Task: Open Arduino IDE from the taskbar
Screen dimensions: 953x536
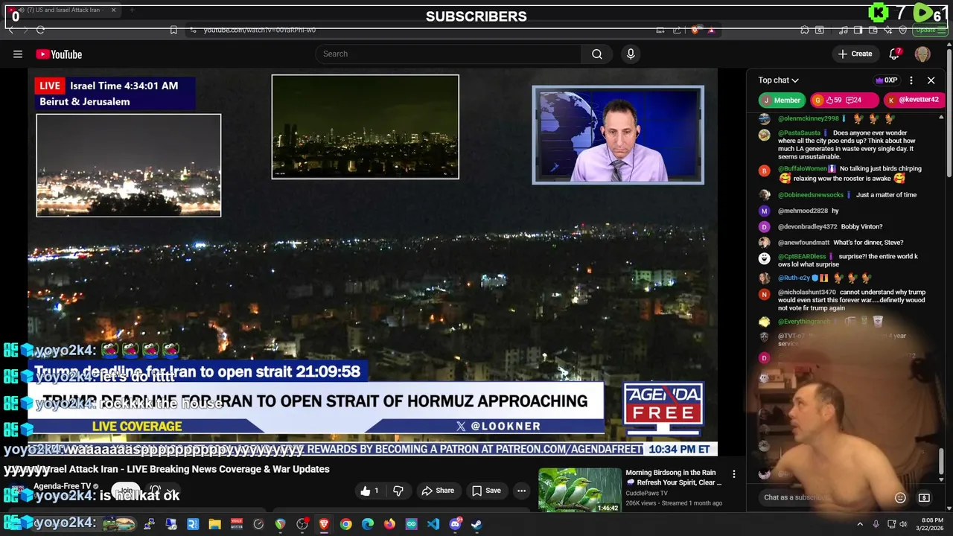Action: click(411, 524)
